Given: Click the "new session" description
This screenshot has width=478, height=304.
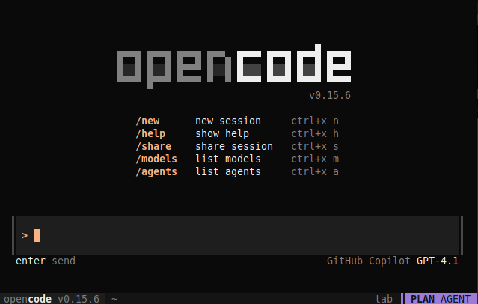Looking at the screenshot, I should click(x=228, y=121).
